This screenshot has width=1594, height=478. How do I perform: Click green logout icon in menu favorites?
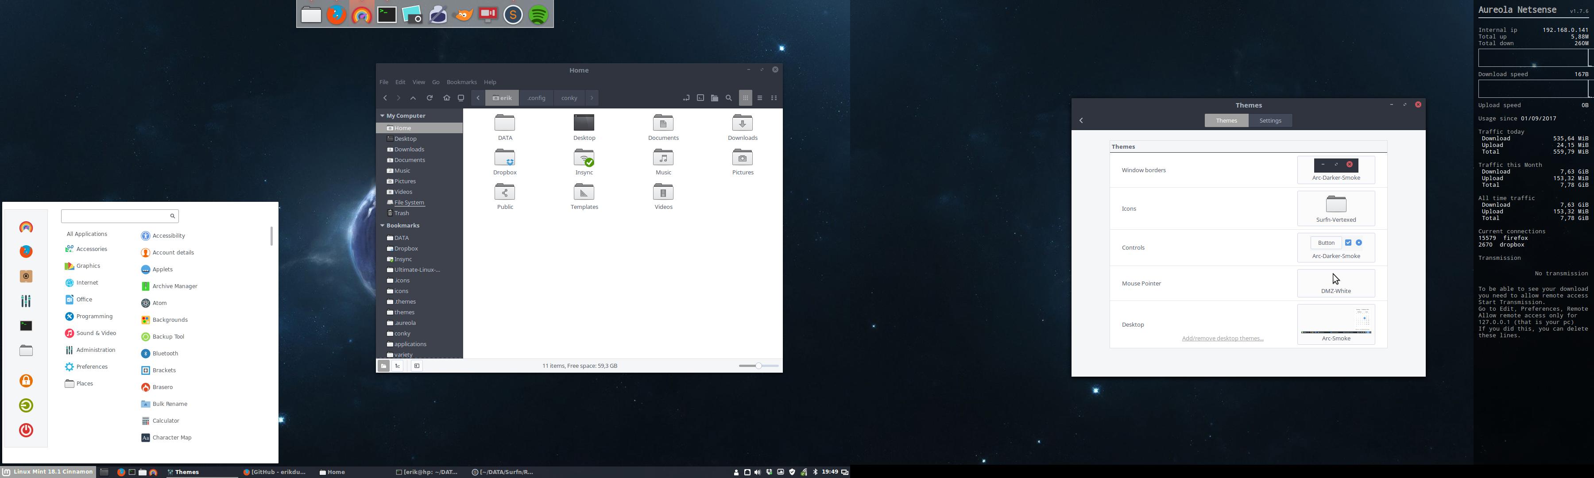coord(26,406)
